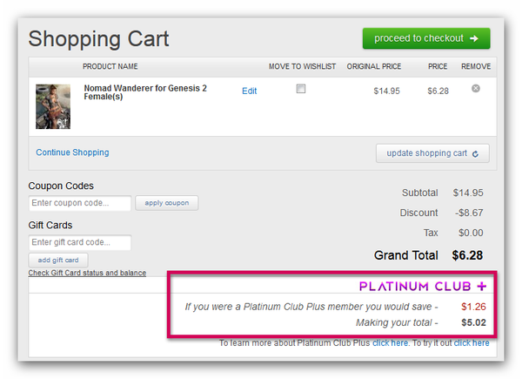Focus the gift card code input field
The image size is (522, 379).
tap(79, 242)
